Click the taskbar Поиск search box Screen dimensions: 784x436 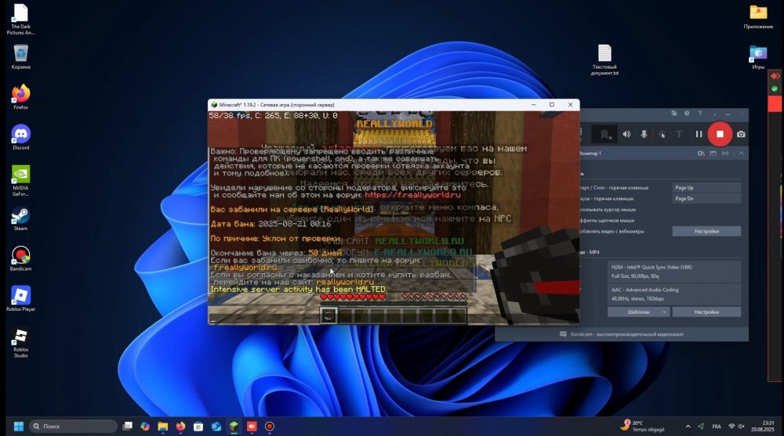[x=73, y=426]
